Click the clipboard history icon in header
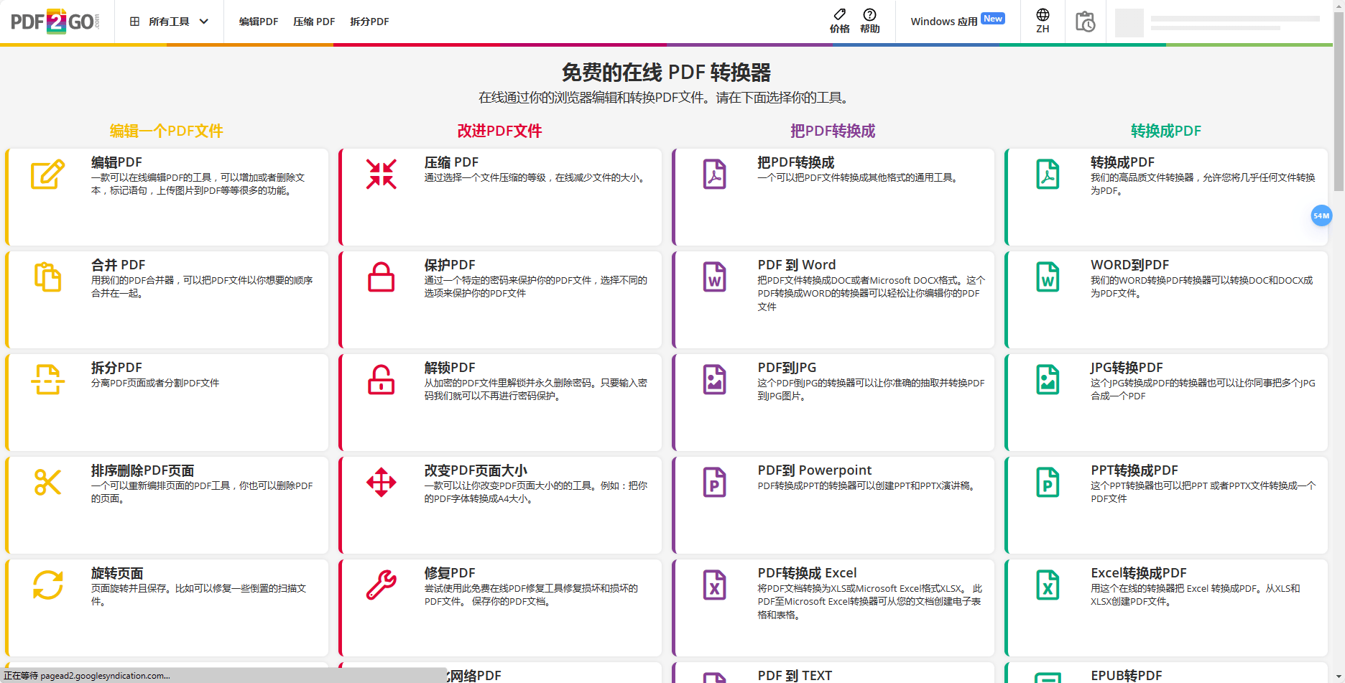This screenshot has width=1345, height=683. point(1085,22)
